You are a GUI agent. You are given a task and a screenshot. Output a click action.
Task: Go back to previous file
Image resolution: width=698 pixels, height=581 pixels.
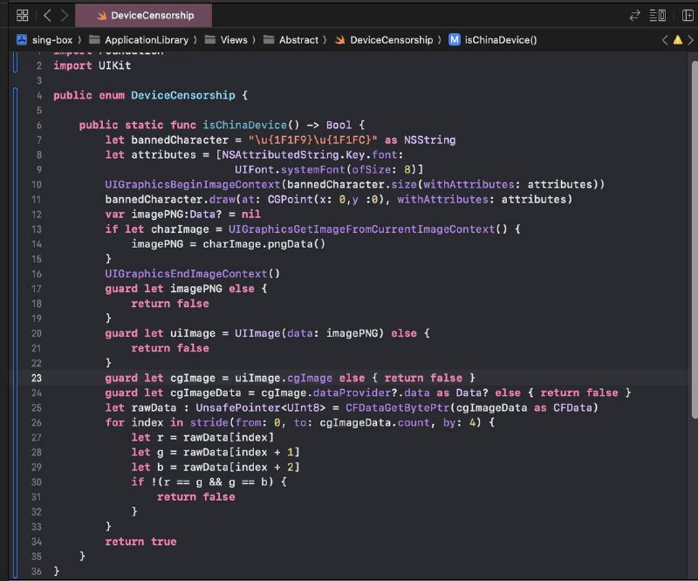click(x=46, y=16)
